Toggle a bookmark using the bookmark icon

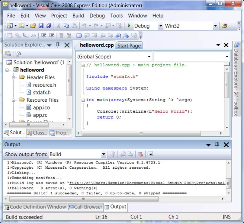click(x=79, y=36)
